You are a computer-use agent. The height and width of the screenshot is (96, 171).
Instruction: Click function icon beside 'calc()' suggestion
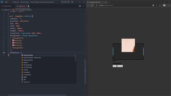coord(22,82)
